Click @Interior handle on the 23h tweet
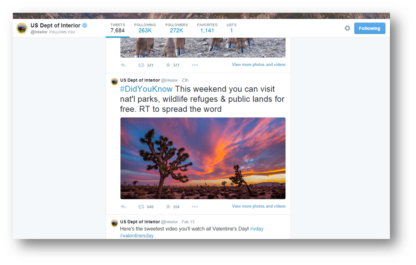 coord(169,80)
